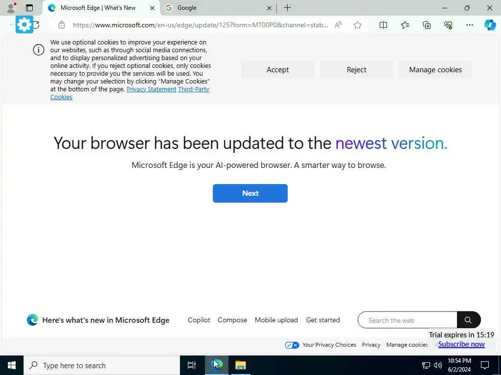This screenshot has width=501, height=375.
Task: Go to the Compose section
Action: pyautogui.click(x=232, y=320)
